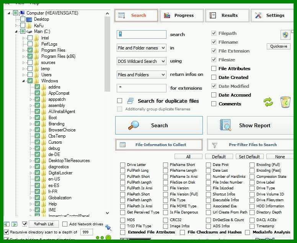Expand the assembly folder node
This screenshot has height=243, width=297.
click(31, 105)
